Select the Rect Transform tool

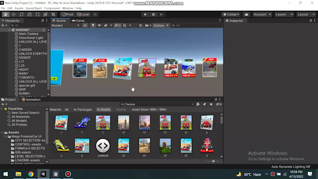(x=37, y=14)
